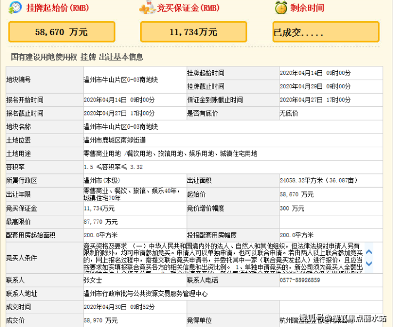Image resolution: width=394 pixels, height=327 pixels.
Task: Select 11,734万元 in the table row
Action: pyautogui.click(x=99, y=208)
